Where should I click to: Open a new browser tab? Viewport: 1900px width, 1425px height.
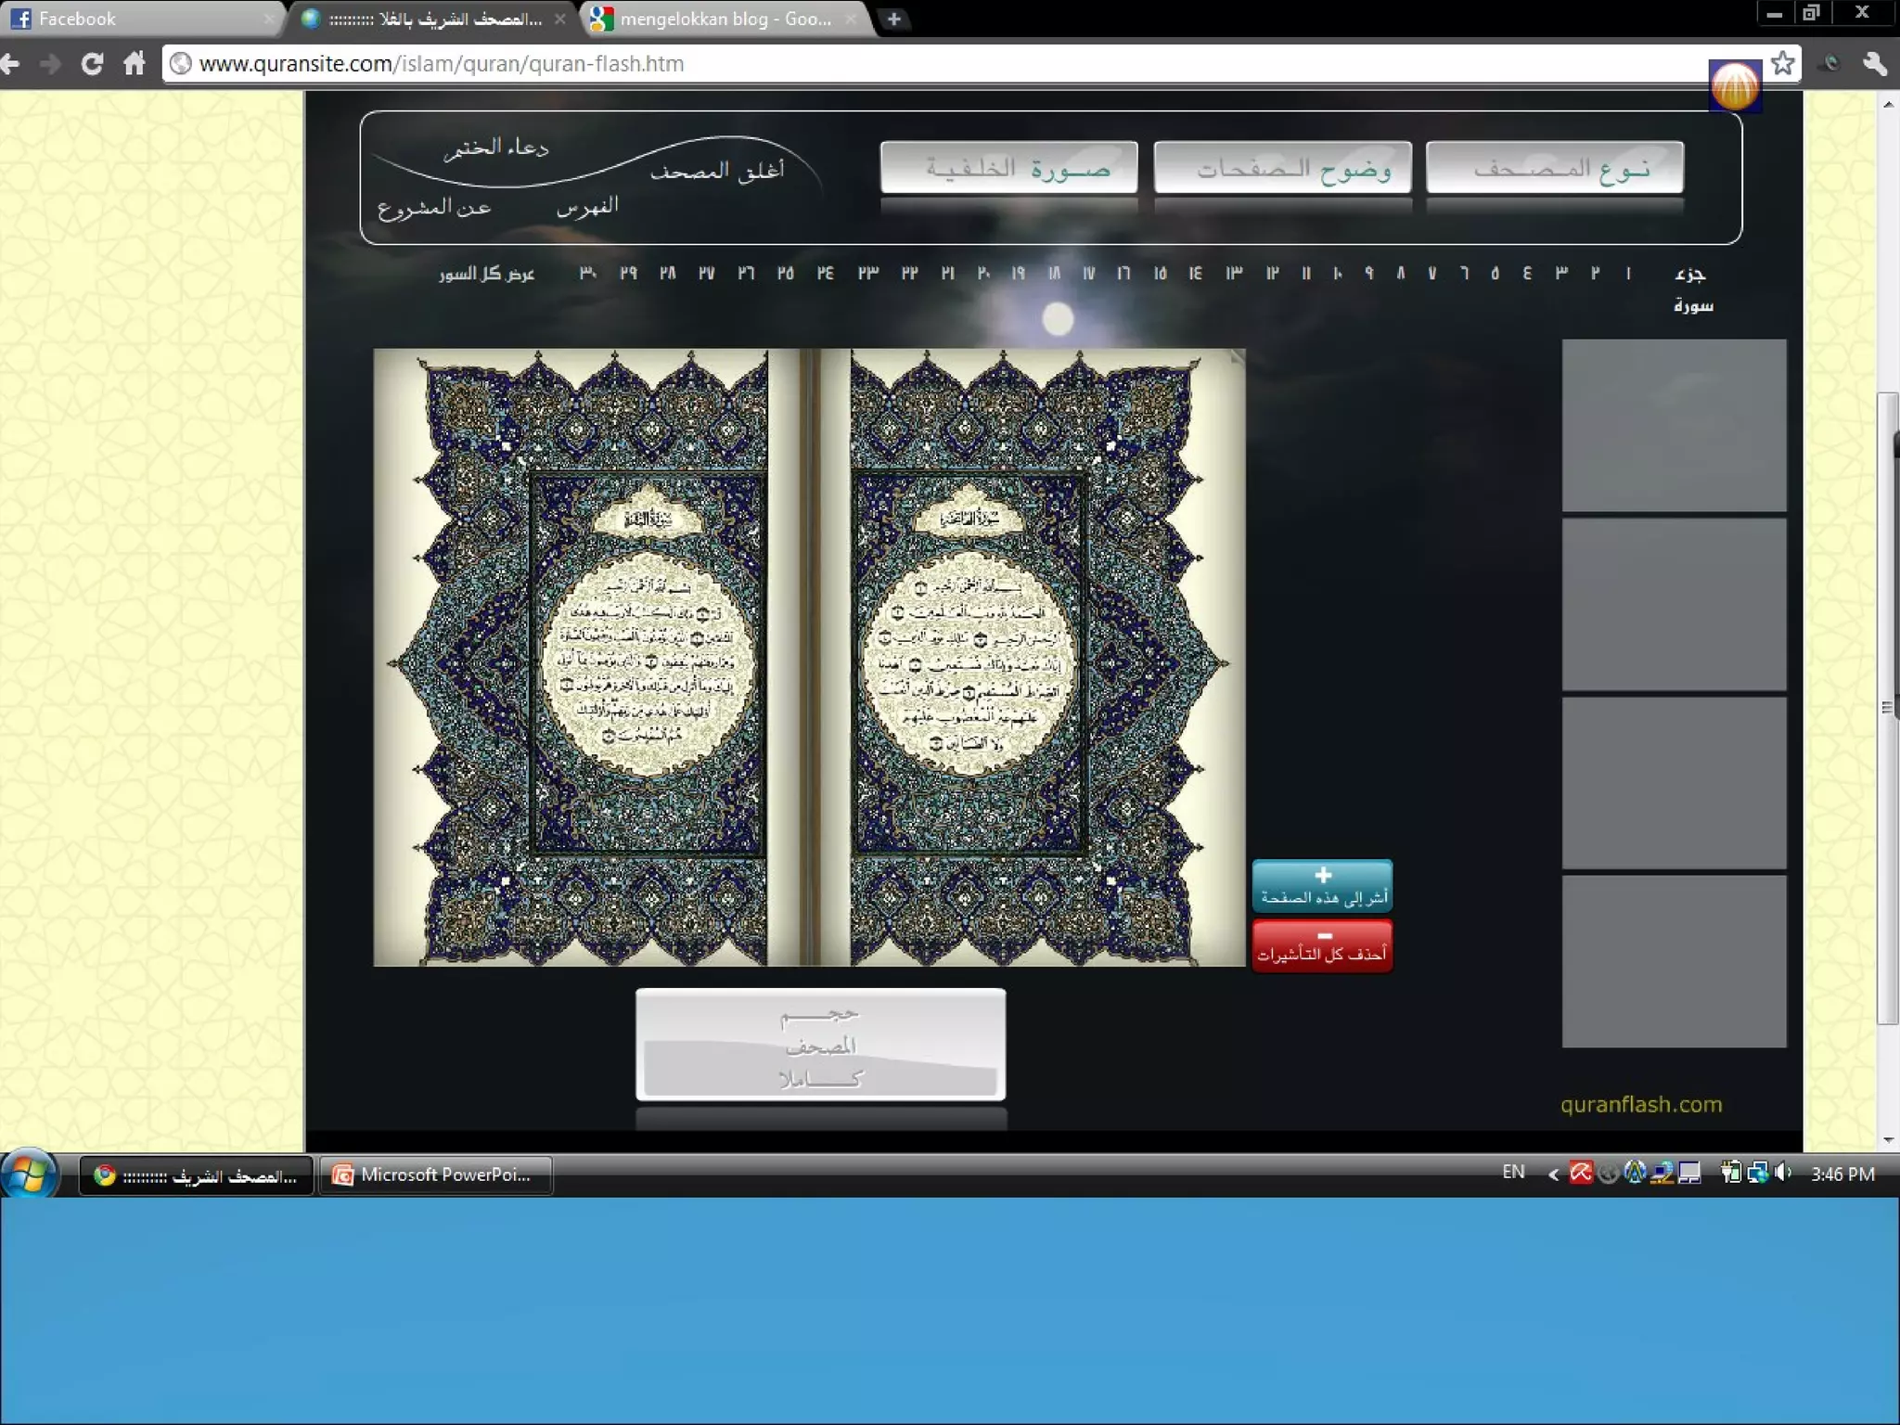click(893, 19)
